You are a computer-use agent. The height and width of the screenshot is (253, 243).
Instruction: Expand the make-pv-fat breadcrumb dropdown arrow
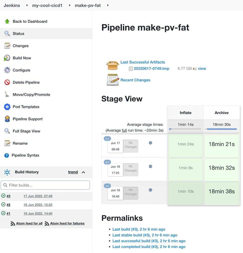pyautogui.click(x=108, y=5)
